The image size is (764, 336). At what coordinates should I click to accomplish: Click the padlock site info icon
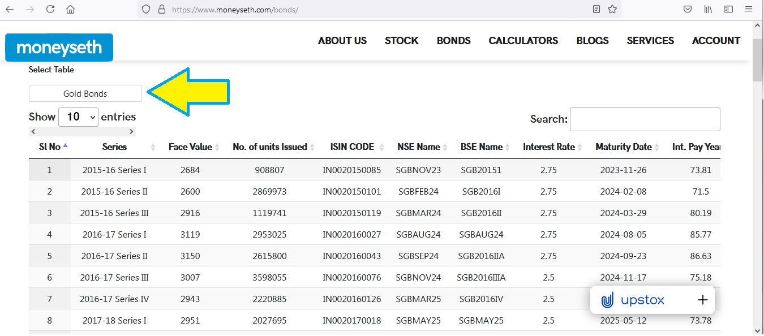pos(161,9)
